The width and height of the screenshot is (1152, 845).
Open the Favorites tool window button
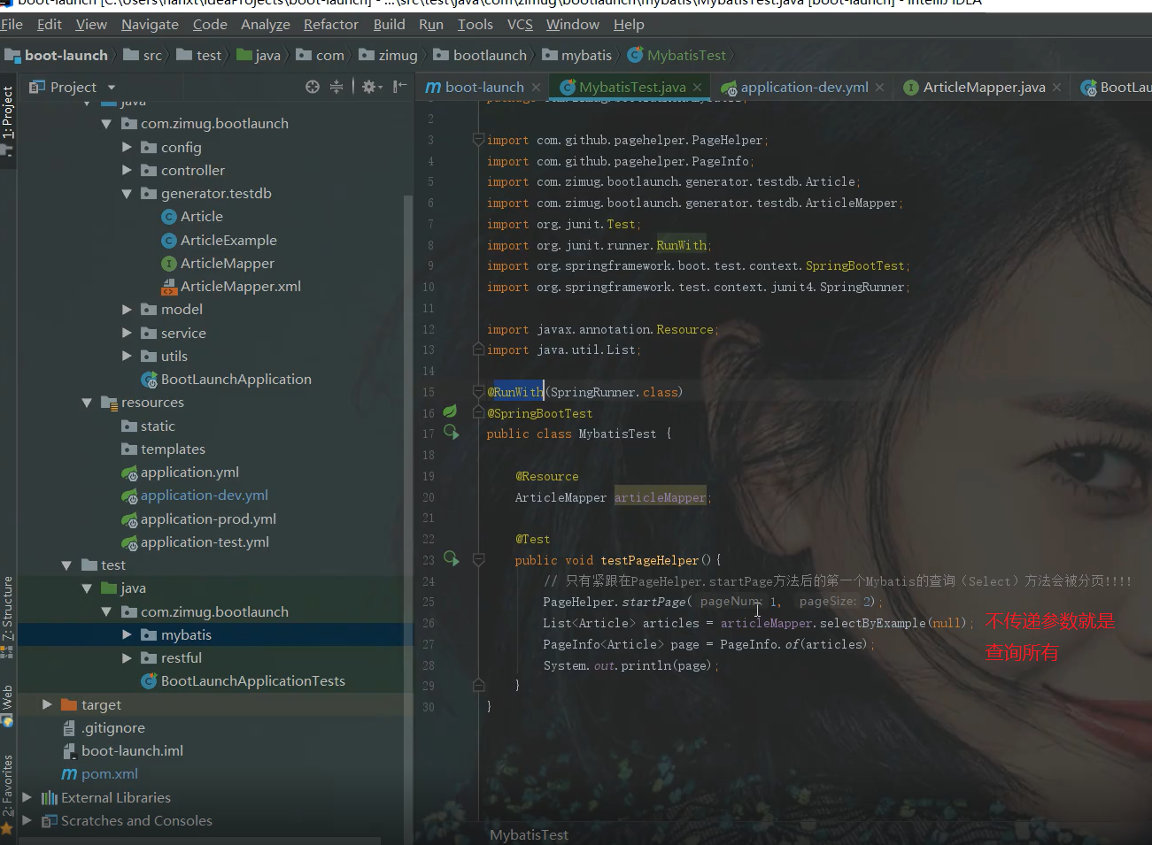tap(8, 793)
